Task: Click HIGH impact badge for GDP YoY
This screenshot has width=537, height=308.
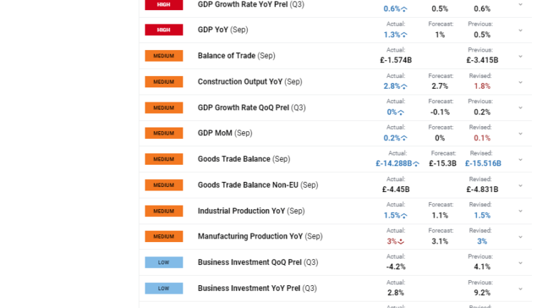Action: click(163, 30)
